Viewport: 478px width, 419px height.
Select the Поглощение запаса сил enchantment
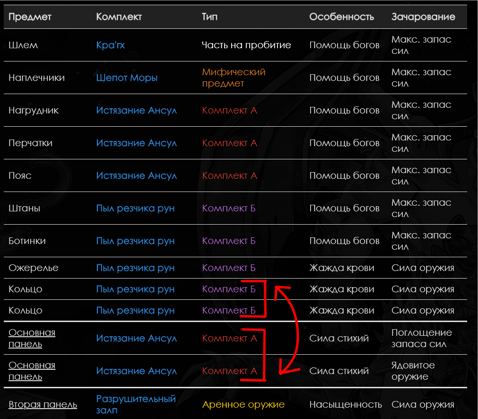pyautogui.click(x=422, y=338)
